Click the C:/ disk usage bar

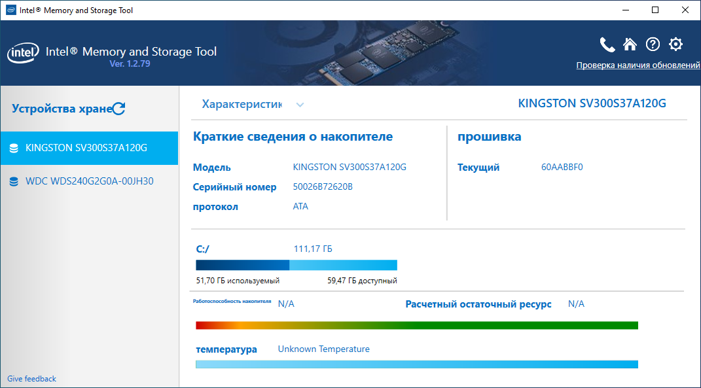[297, 265]
